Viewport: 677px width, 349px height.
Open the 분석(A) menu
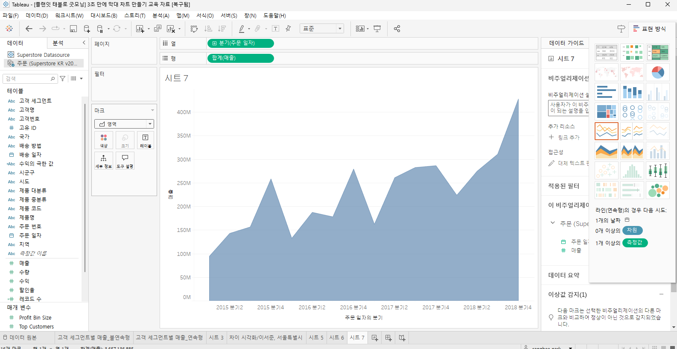(161, 15)
